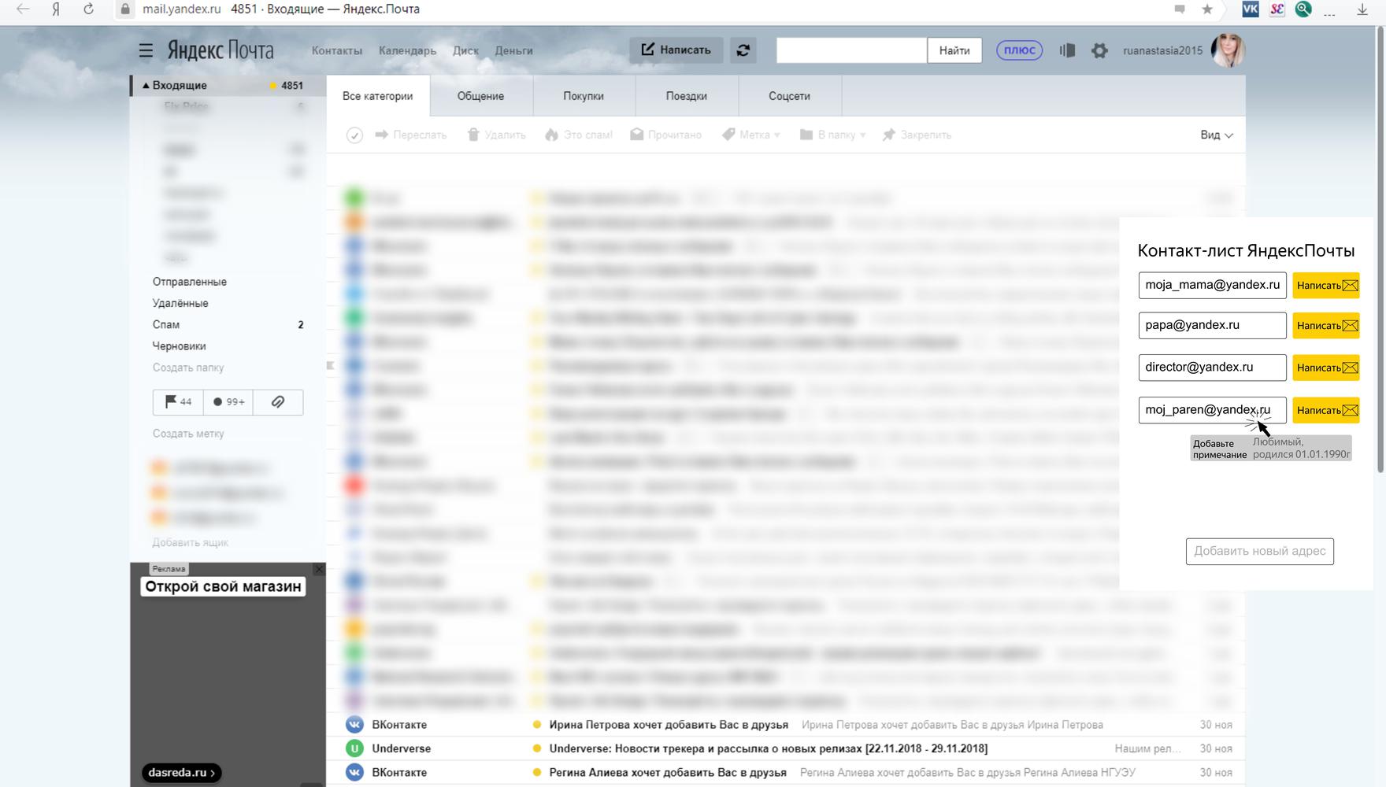
Task: Open Календарь in the top navigation
Action: [x=407, y=50]
